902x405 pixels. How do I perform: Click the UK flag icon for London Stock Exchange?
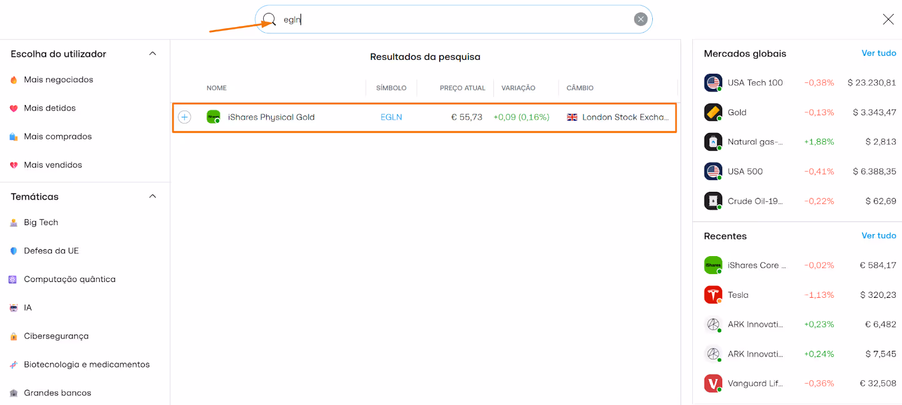tap(572, 117)
